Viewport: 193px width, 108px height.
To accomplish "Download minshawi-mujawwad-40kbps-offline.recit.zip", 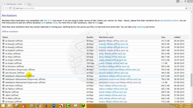I will click(x=119, y=70).
